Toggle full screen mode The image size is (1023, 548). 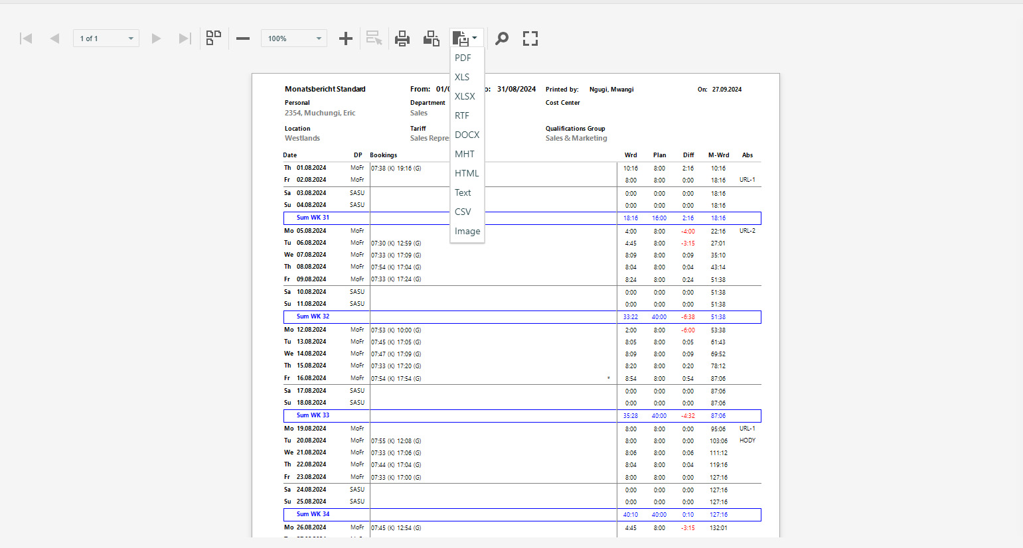pyautogui.click(x=530, y=38)
